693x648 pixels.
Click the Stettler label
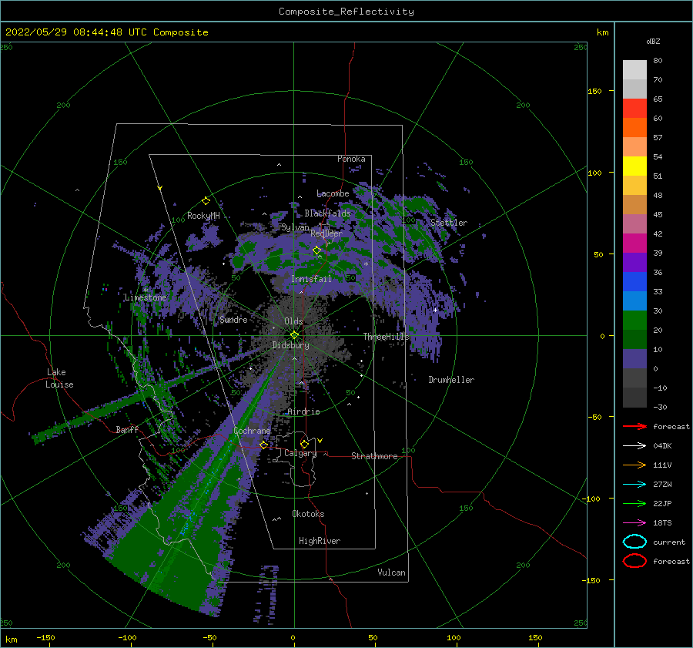pyautogui.click(x=449, y=223)
